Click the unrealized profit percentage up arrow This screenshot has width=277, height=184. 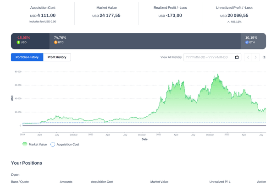[x=228, y=21]
